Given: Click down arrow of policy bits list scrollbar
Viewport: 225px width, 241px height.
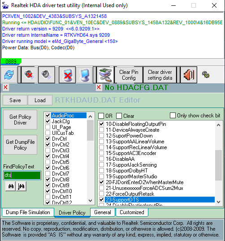Looking at the screenshot, I should [x=218, y=202].
